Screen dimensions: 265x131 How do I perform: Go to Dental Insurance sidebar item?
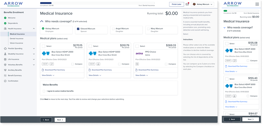17,39
